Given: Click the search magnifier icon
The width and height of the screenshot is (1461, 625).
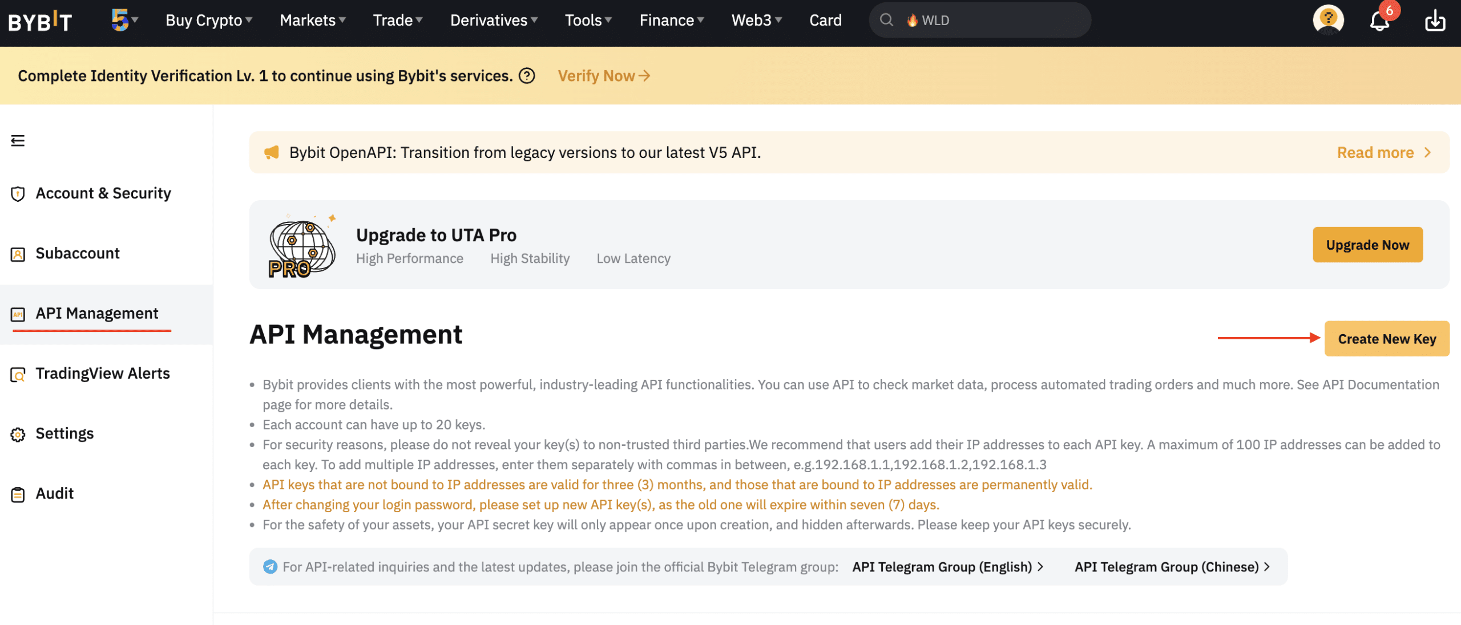Looking at the screenshot, I should click(886, 20).
